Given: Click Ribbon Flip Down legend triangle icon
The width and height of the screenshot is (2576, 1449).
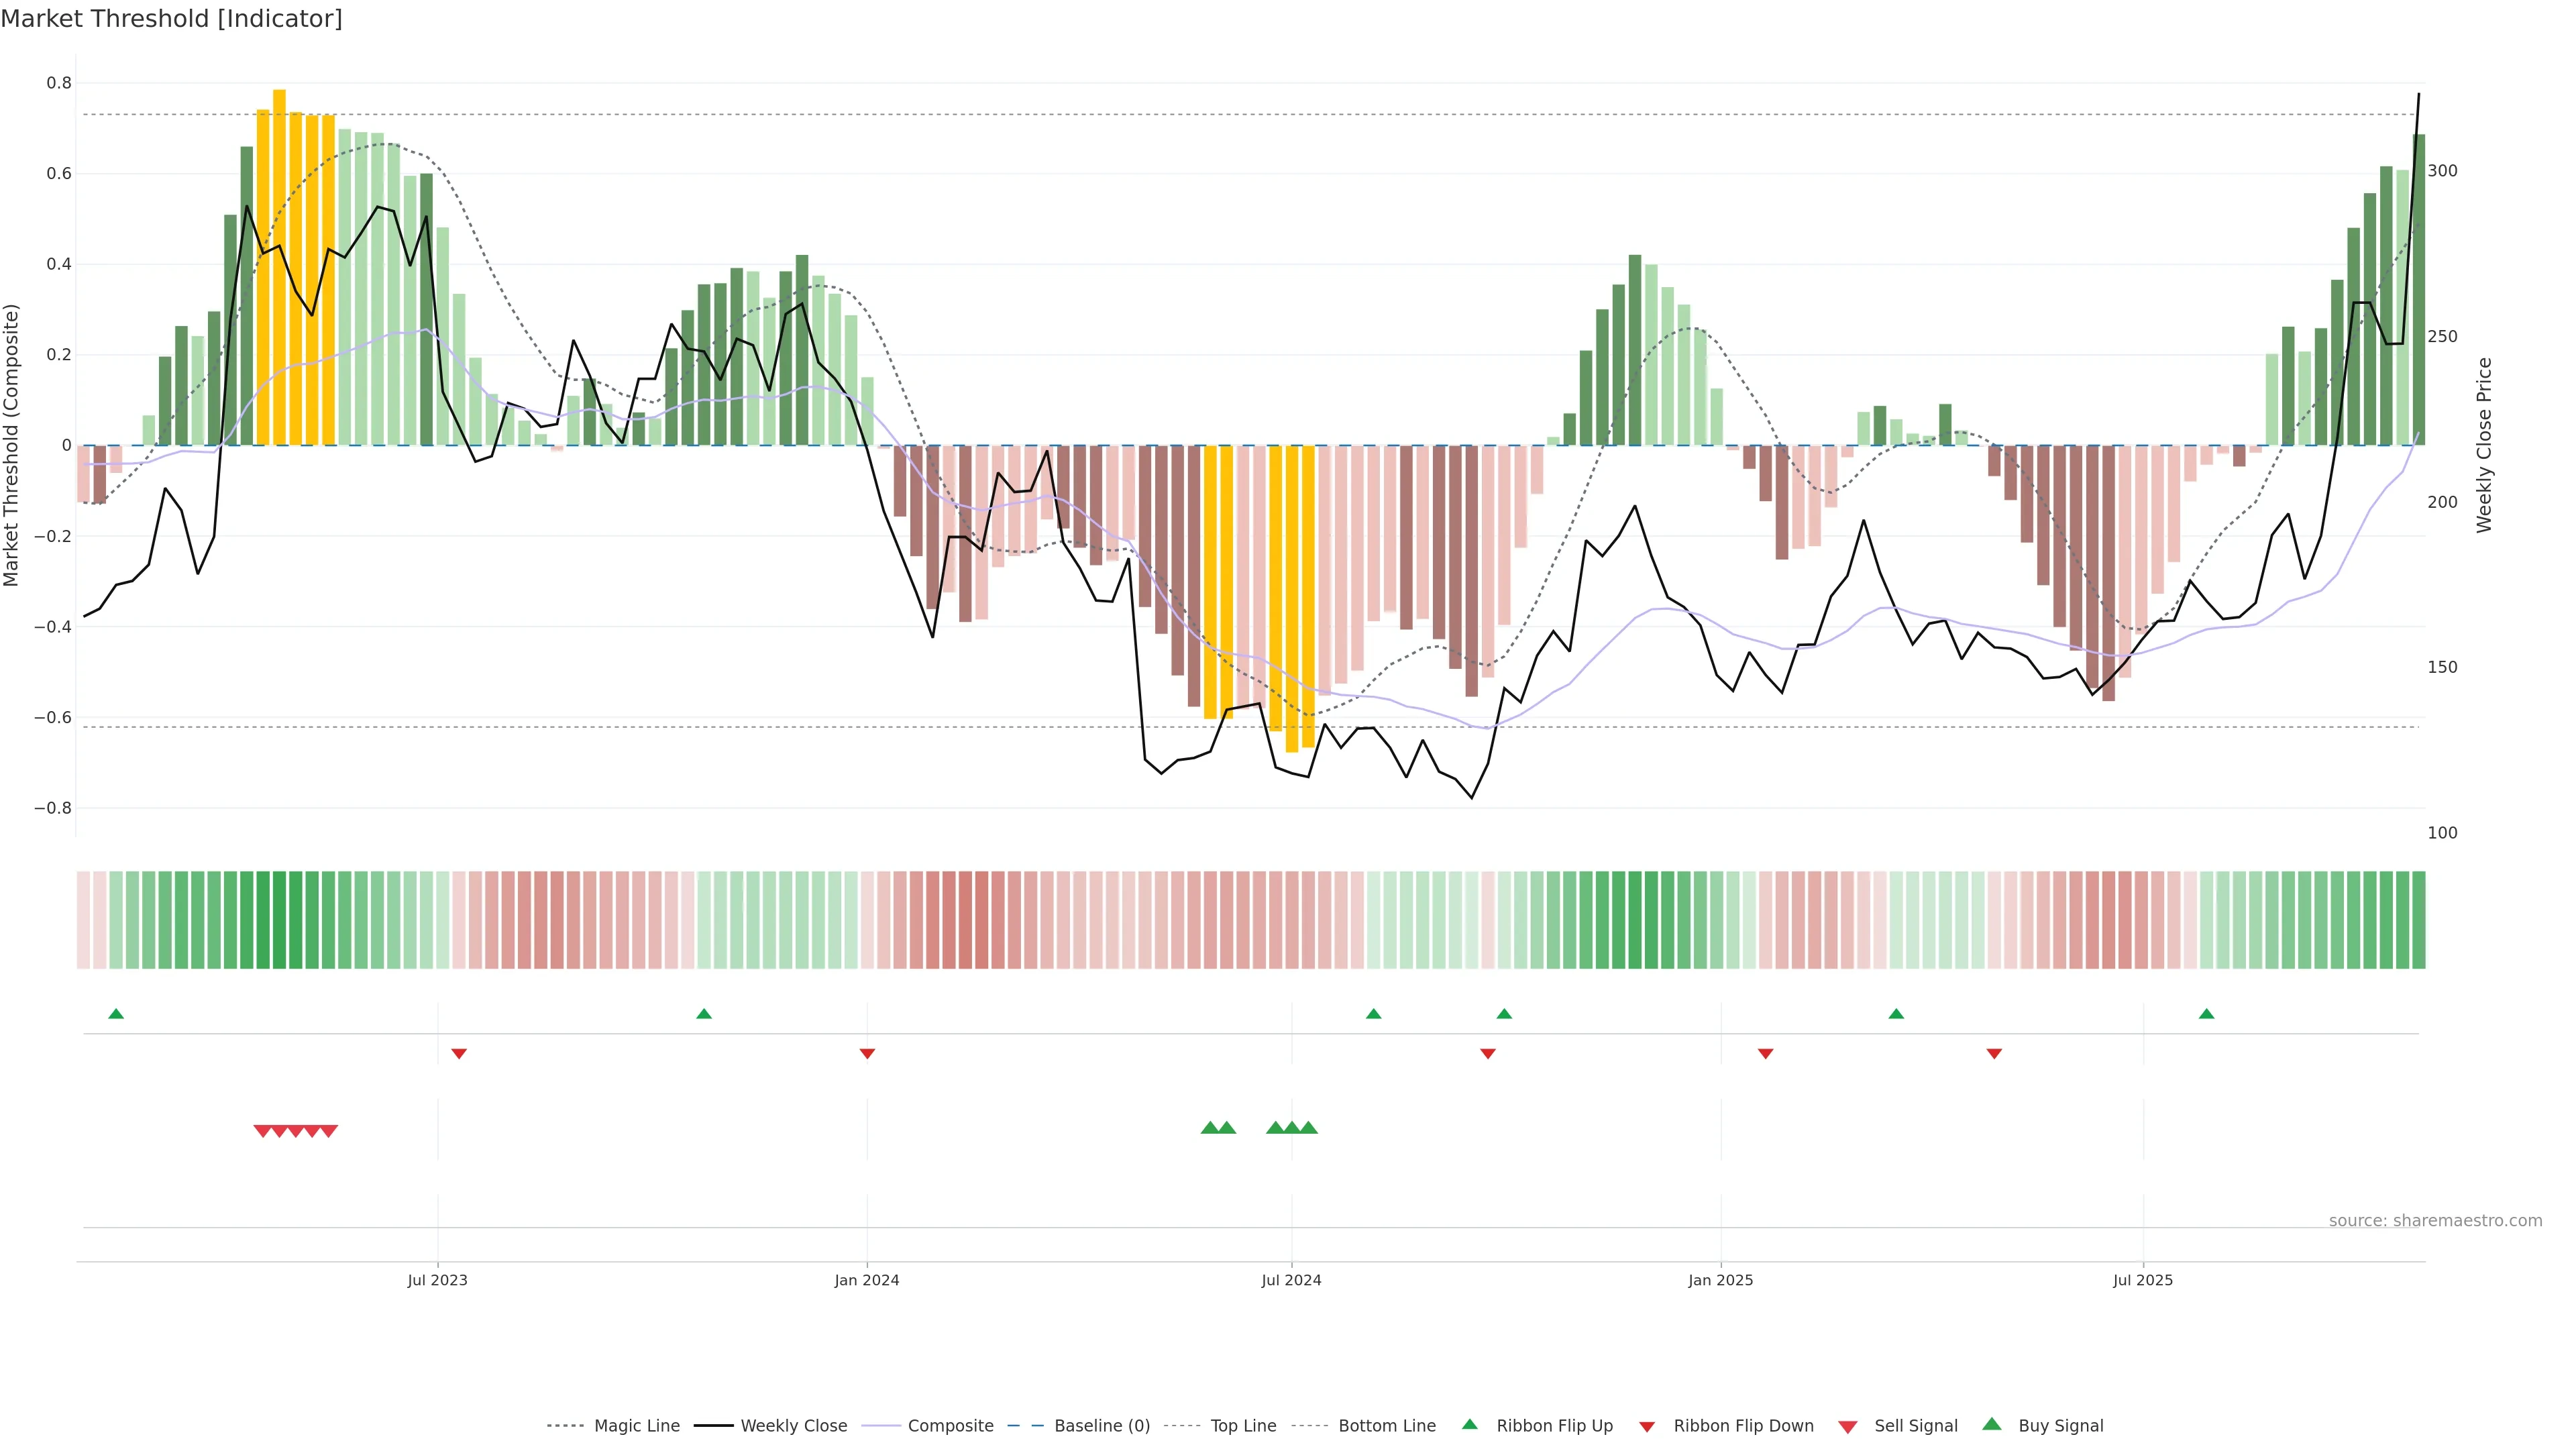Looking at the screenshot, I should click(x=1647, y=1427).
